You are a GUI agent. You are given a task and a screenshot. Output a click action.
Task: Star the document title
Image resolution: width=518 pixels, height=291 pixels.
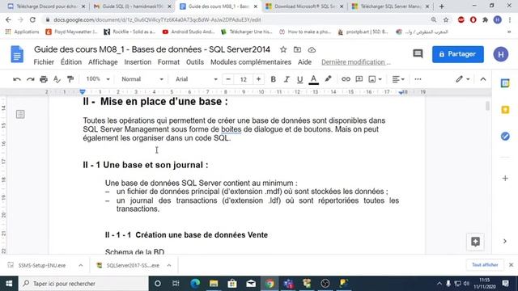(x=283, y=50)
